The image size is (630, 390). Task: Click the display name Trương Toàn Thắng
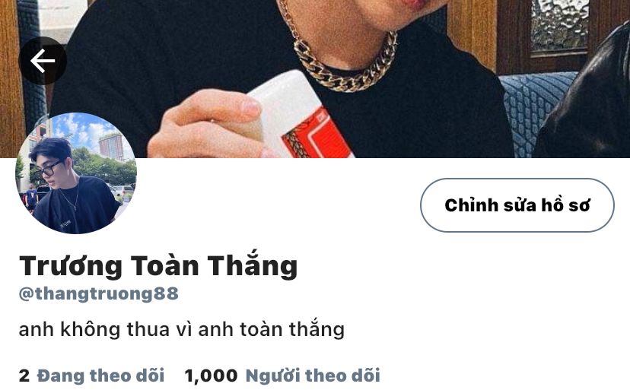tap(158, 265)
